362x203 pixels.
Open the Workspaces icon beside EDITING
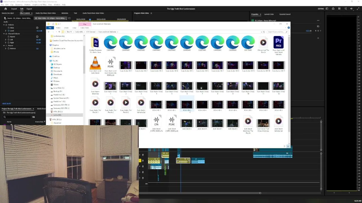pos(327,9)
